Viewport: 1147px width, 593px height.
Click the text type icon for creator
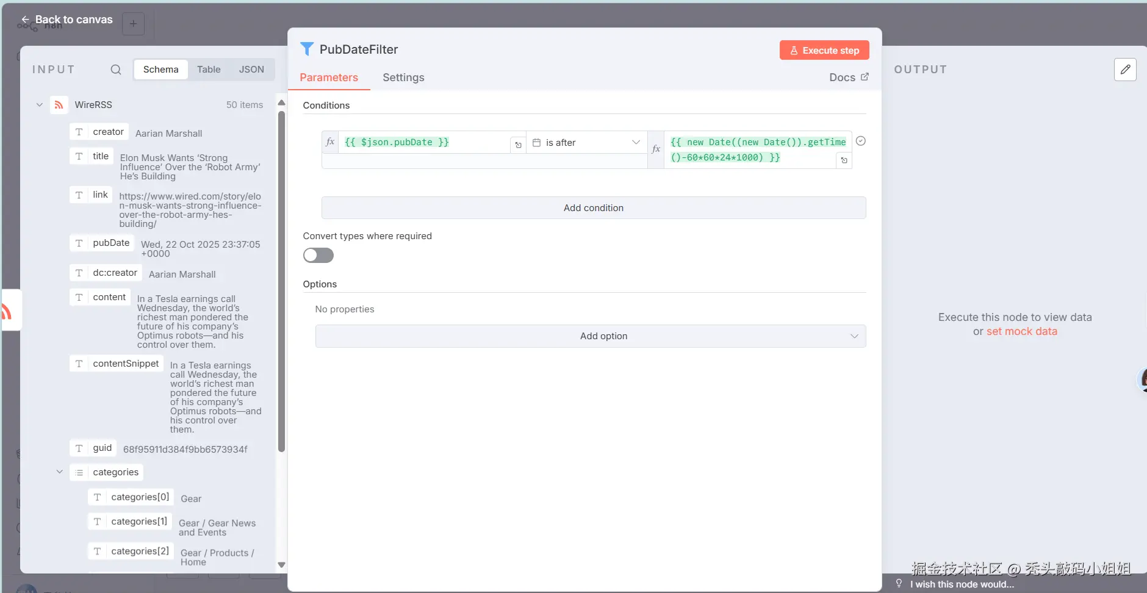click(x=79, y=132)
